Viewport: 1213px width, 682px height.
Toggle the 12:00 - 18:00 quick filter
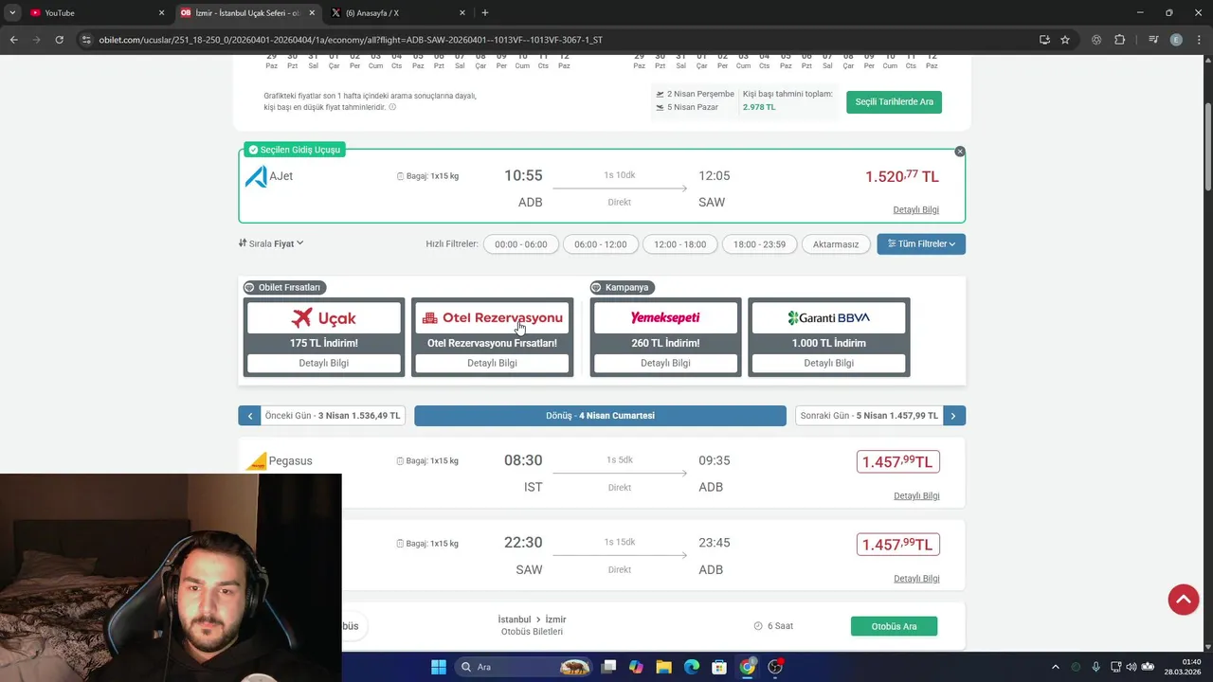[680, 244]
